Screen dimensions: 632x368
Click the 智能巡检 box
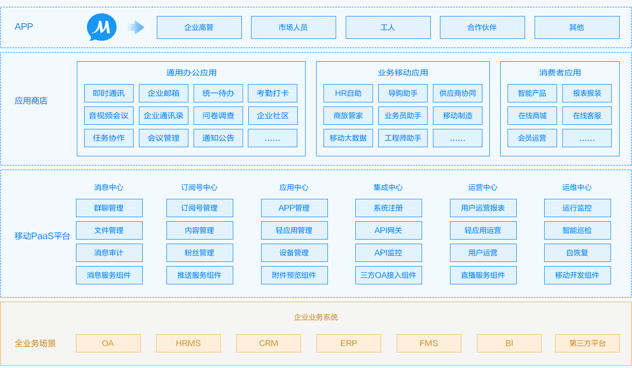pos(578,230)
